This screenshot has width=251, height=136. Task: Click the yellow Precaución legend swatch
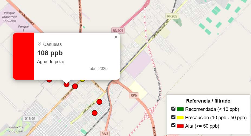pos(180,118)
